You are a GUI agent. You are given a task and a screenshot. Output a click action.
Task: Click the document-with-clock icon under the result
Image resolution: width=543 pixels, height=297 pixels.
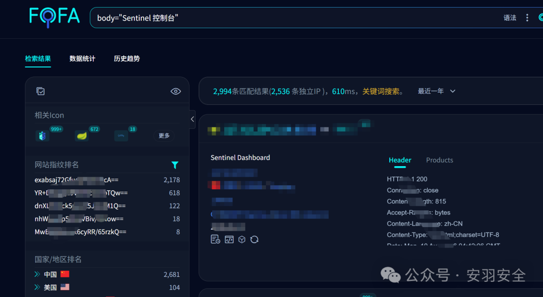click(x=215, y=240)
